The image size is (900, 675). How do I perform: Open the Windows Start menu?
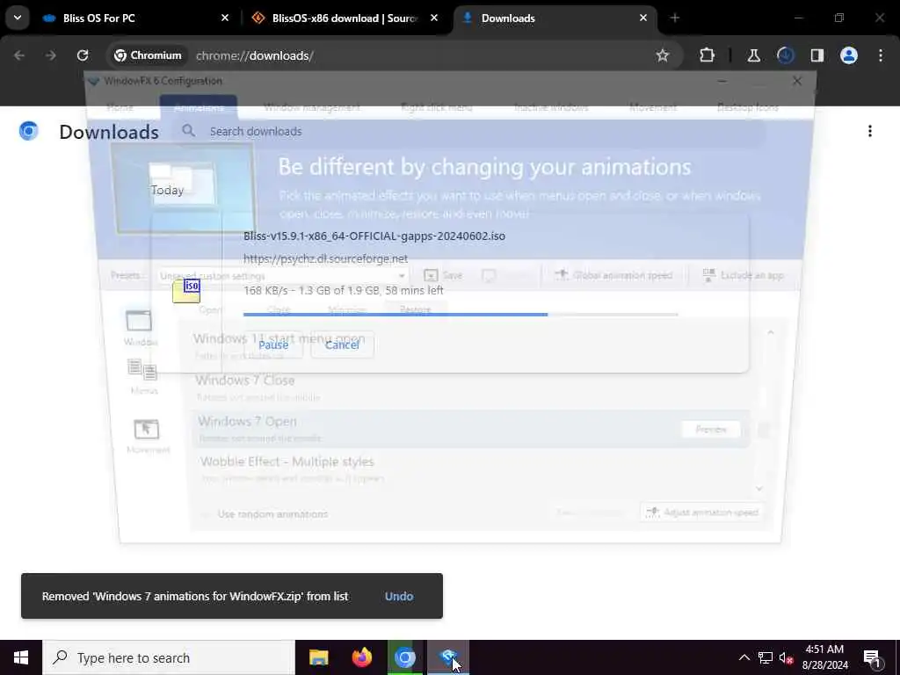coord(21,657)
